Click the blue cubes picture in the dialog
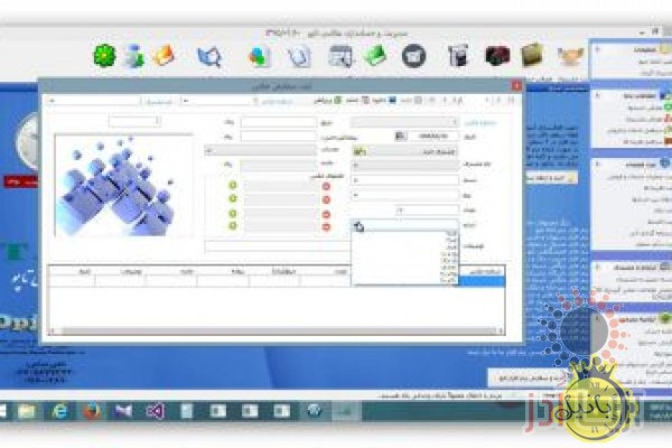The height and width of the screenshot is (448, 672). tap(124, 185)
